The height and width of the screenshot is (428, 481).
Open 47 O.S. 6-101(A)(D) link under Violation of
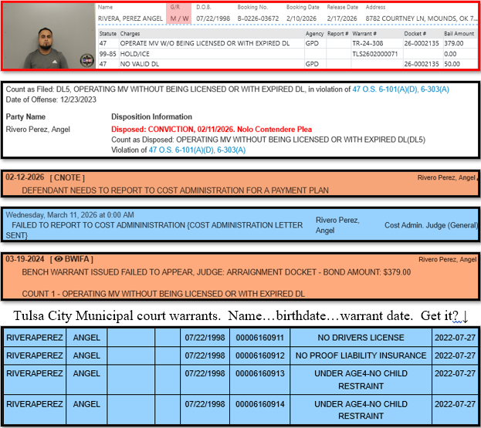tap(181, 150)
